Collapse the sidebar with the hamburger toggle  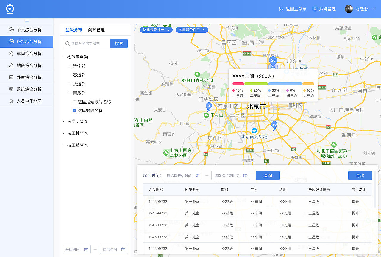[26, 21]
